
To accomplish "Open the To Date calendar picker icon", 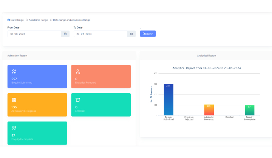I will tap(131, 34).
